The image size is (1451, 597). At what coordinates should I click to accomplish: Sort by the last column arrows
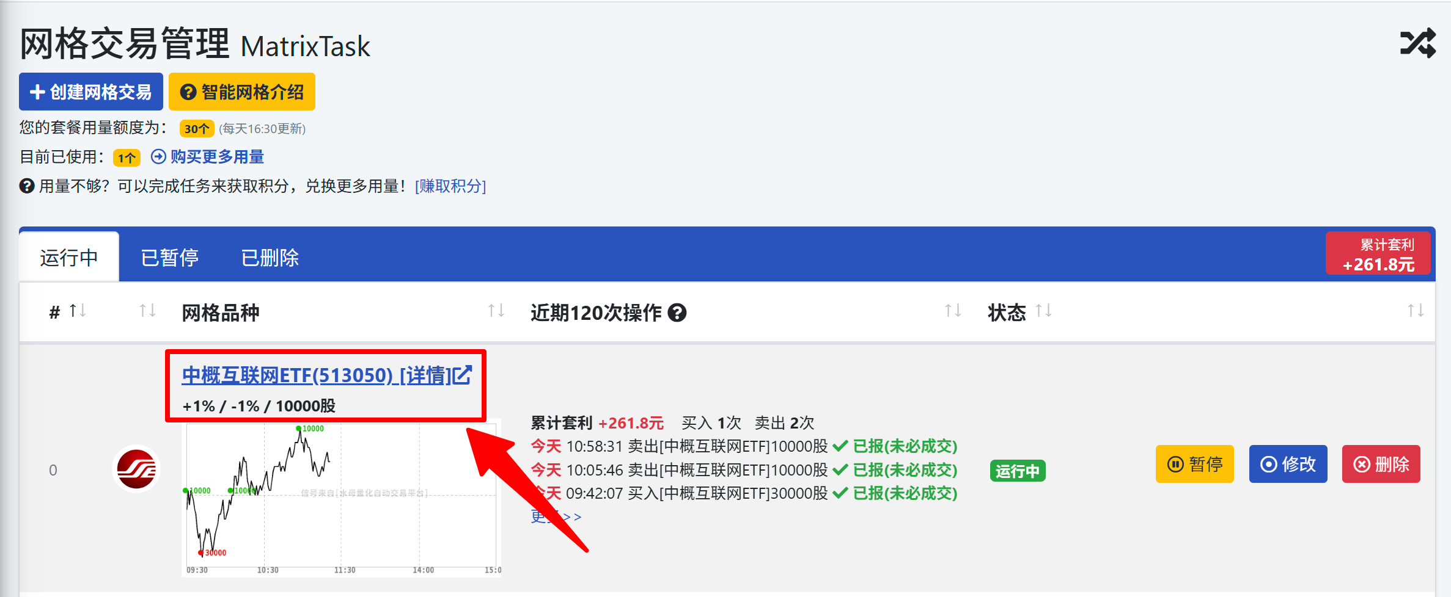click(x=1416, y=311)
